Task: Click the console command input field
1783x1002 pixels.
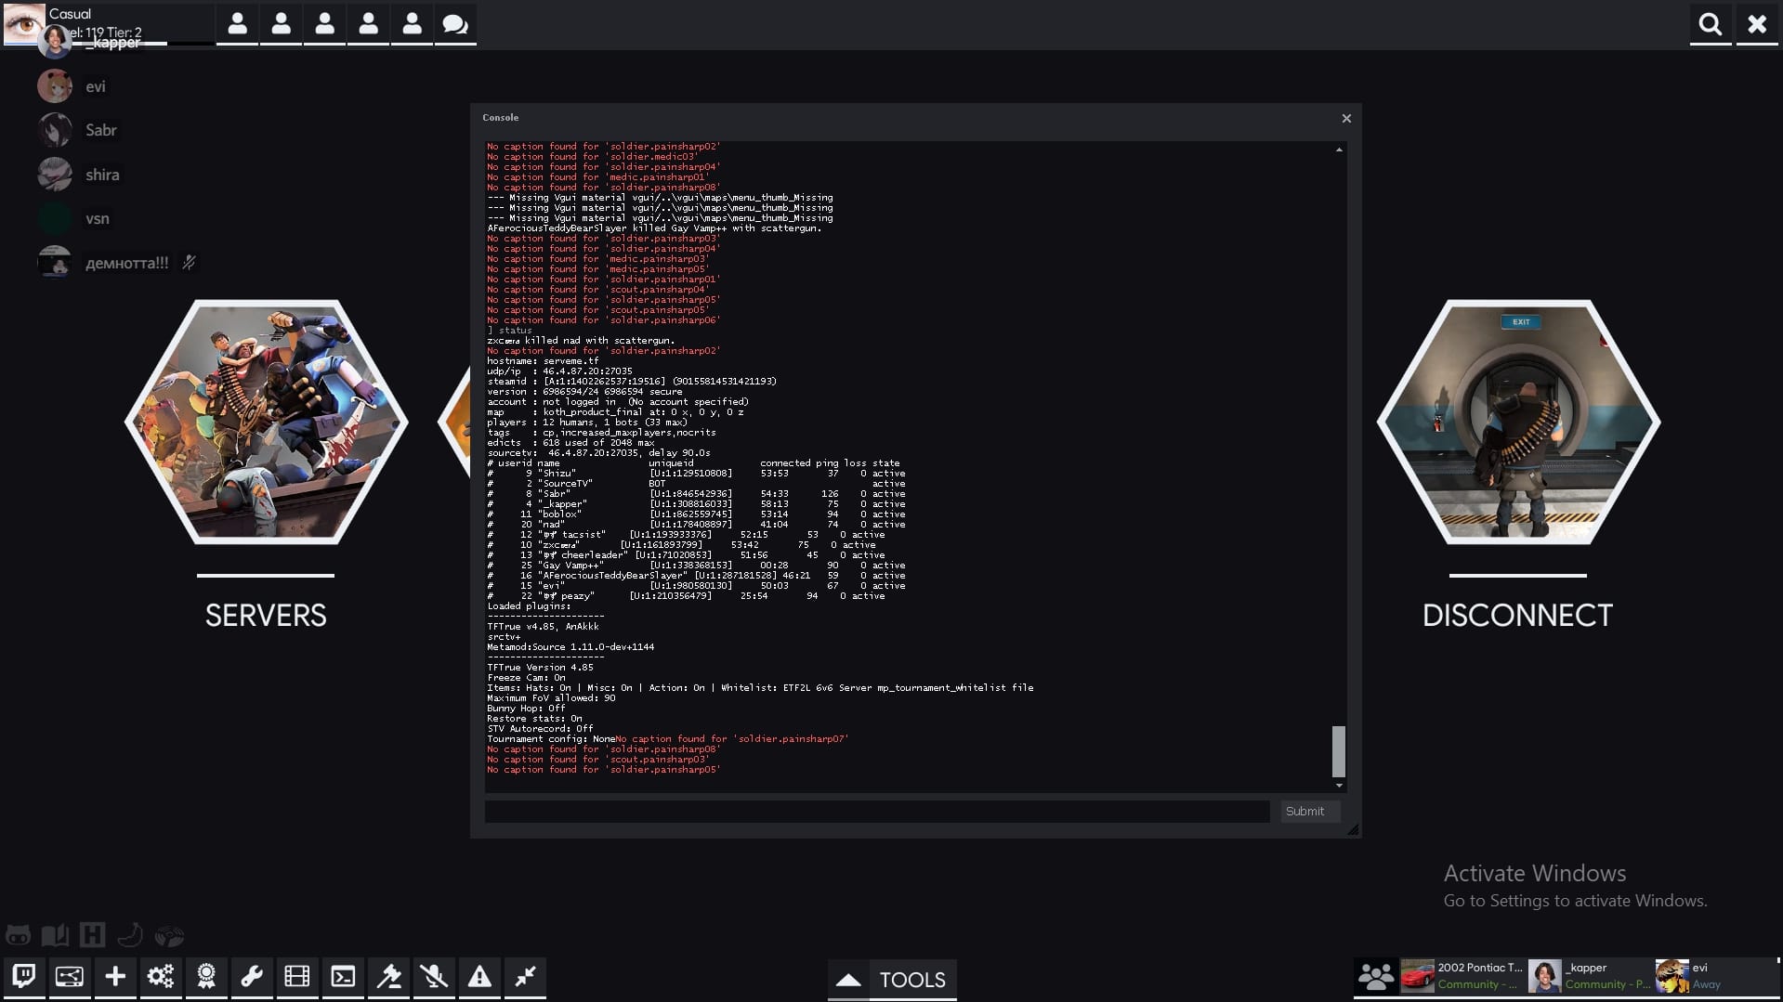Action: click(x=876, y=812)
